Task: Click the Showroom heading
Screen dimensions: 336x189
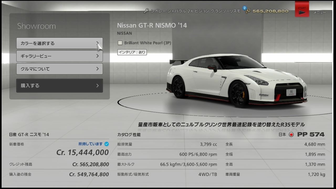Action: point(36,26)
